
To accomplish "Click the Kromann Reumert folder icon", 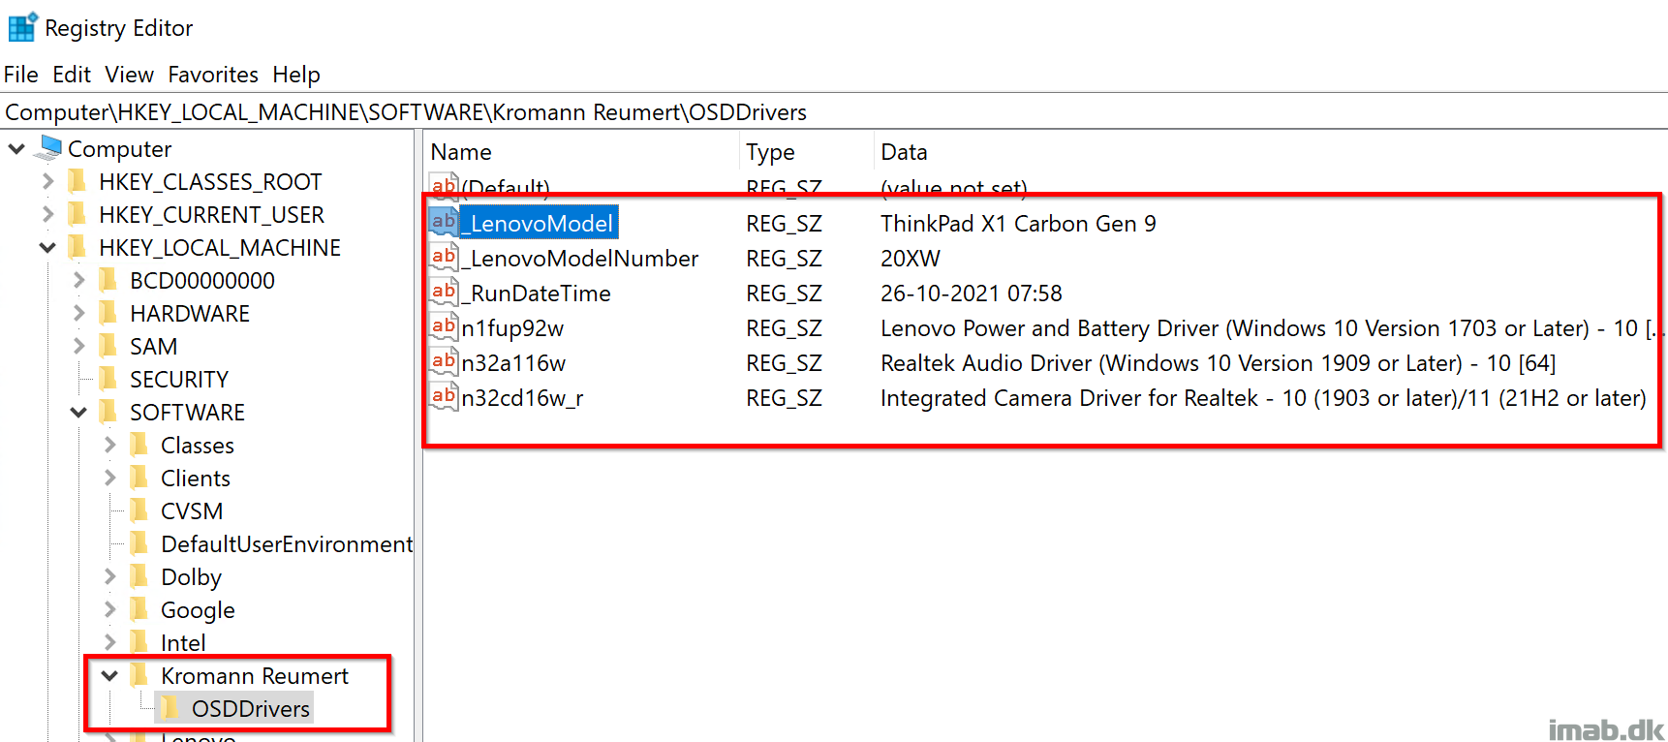I will click(x=139, y=675).
